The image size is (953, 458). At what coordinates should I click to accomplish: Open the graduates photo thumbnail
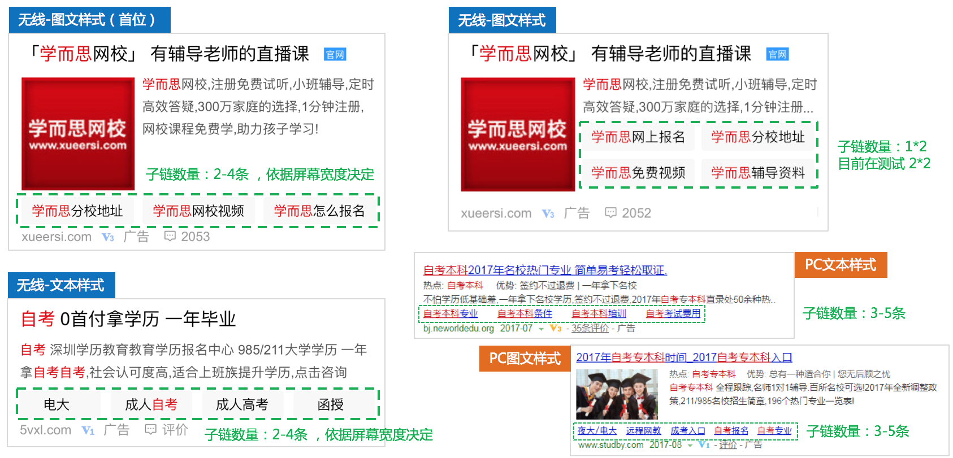(617, 394)
